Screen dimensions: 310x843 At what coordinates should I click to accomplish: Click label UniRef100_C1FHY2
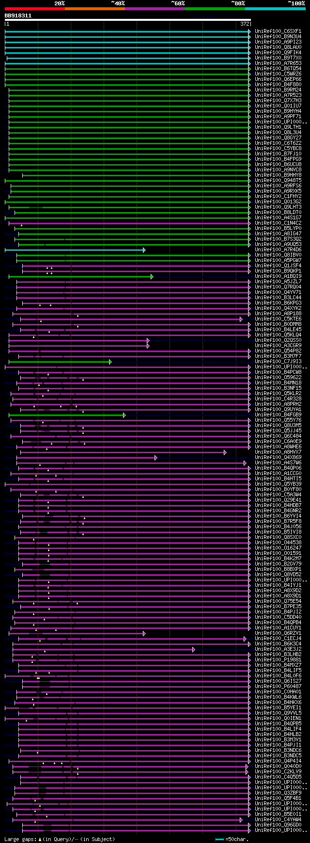[278, 197]
